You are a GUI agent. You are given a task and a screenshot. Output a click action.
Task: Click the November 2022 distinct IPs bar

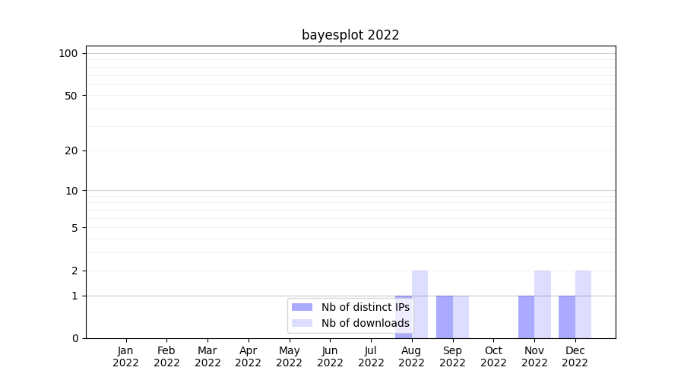(526, 316)
